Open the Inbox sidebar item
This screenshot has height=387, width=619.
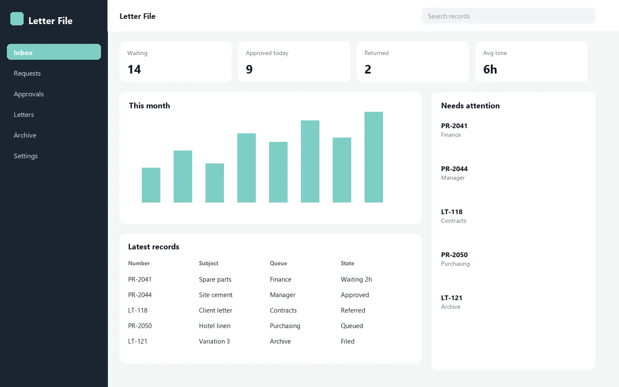54,52
